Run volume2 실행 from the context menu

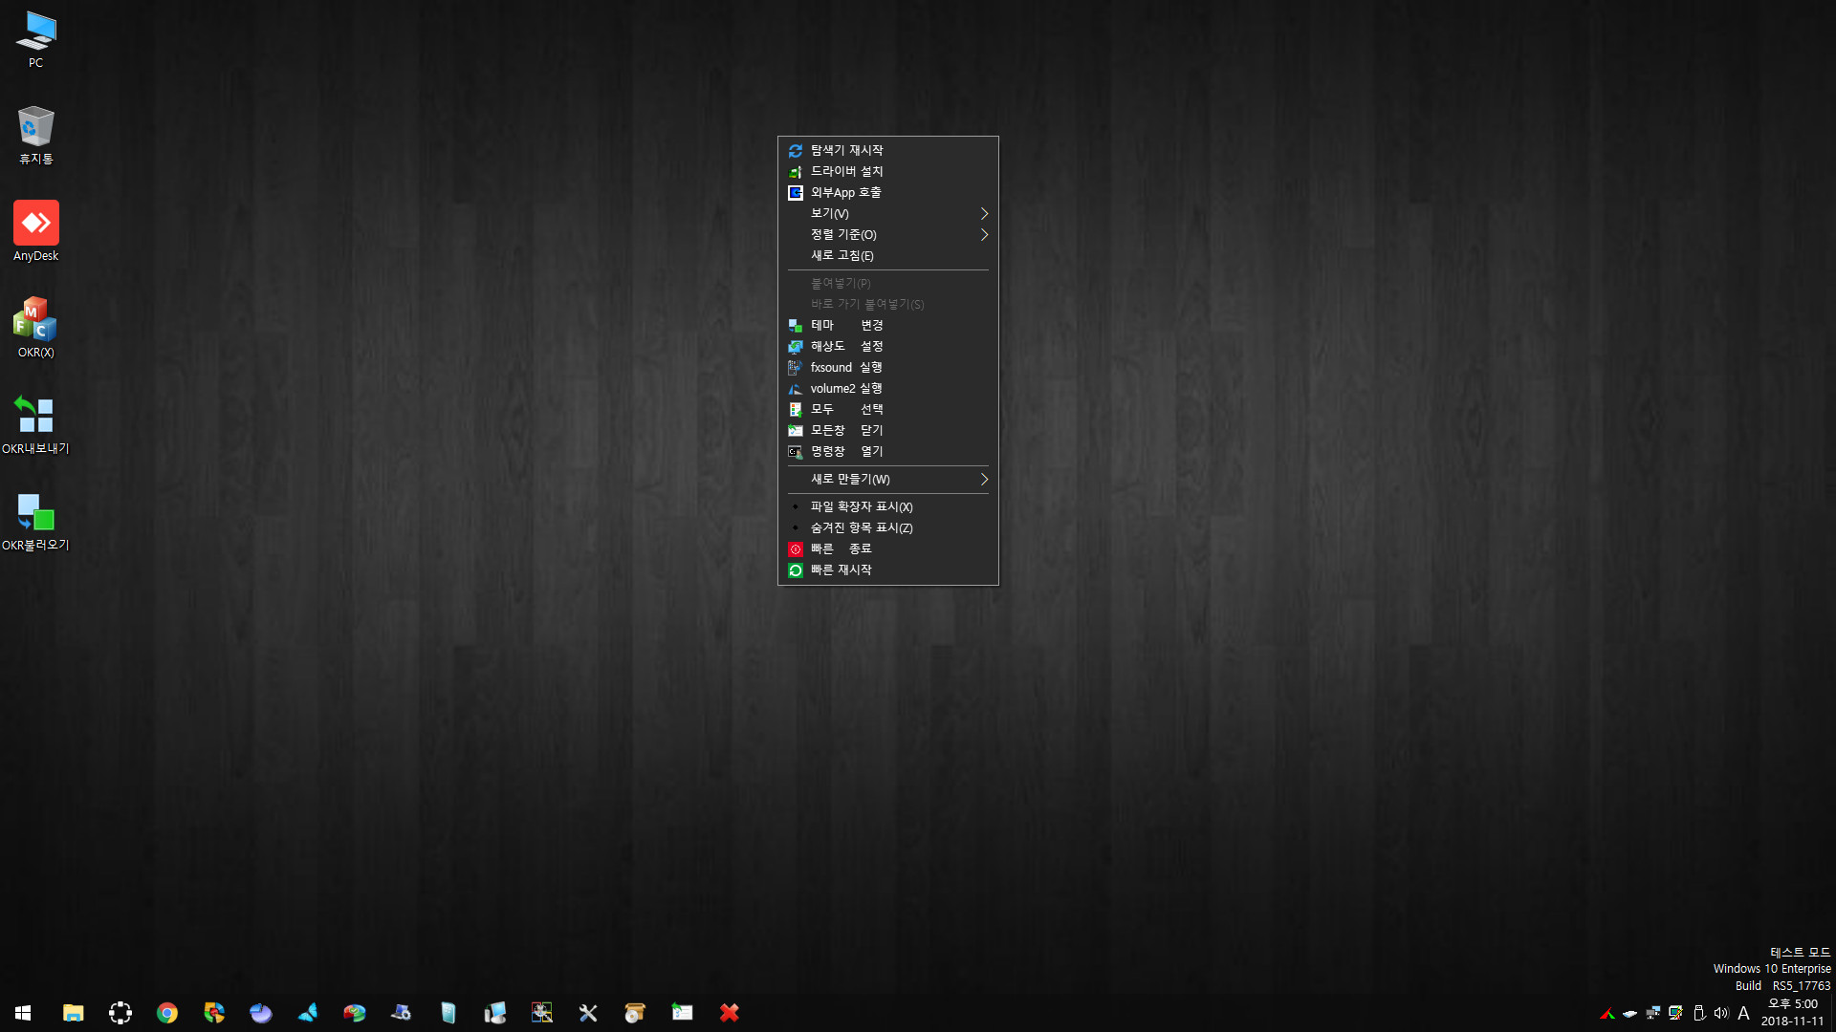[888, 389]
